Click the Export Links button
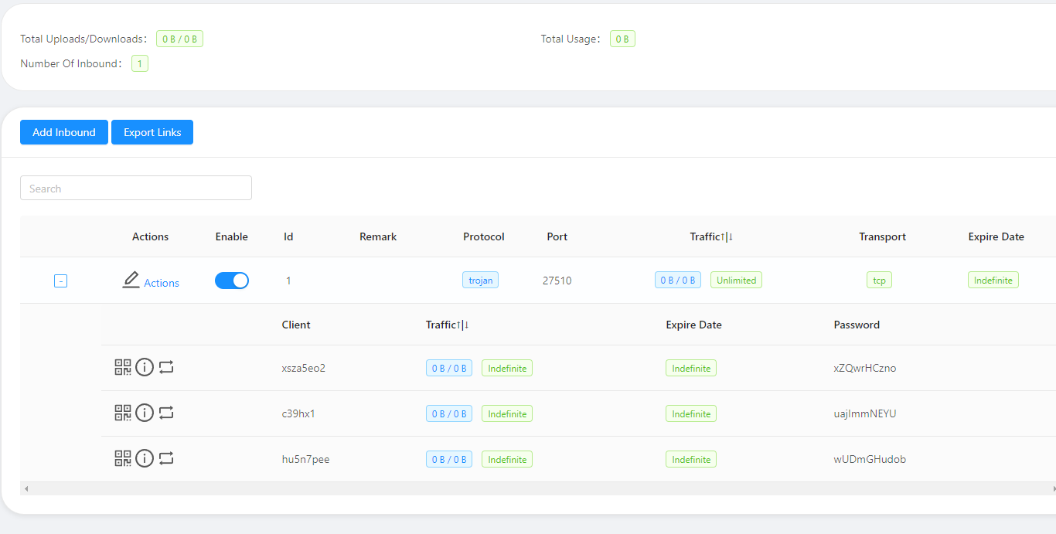Screen dimensions: 1056x534 tap(152, 132)
